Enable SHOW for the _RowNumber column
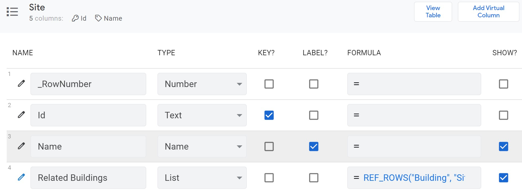 (503, 84)
